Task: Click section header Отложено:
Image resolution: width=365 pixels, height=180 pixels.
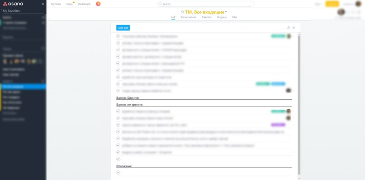Action: [x=124, y=166]
